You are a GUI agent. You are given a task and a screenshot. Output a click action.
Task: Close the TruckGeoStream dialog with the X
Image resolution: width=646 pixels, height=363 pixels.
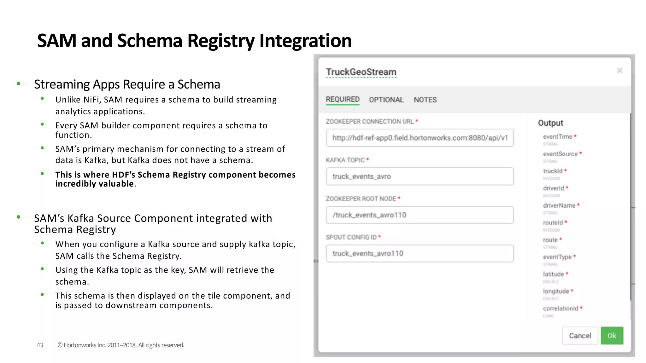coord(620,71)
